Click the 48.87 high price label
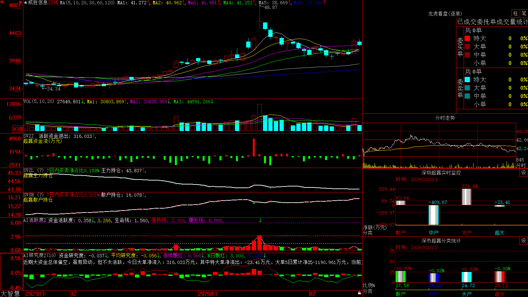Viewport: 528px width, 297px height. pos(271,7)
